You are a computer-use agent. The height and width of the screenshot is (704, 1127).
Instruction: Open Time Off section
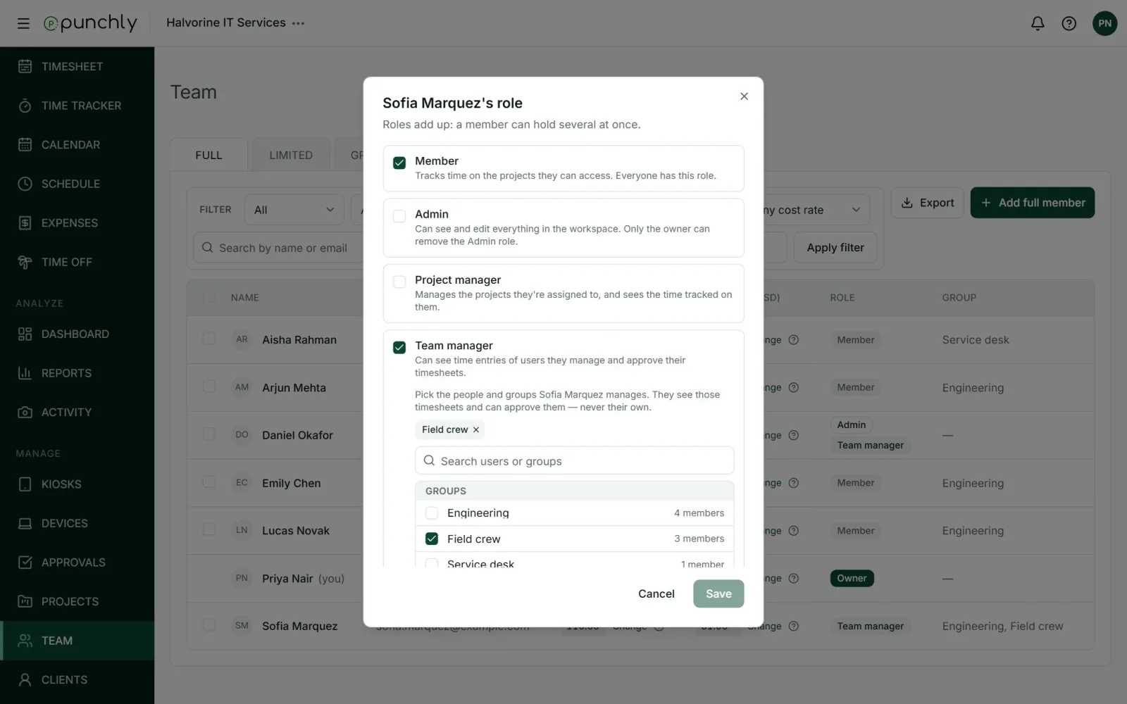(77, 262)
